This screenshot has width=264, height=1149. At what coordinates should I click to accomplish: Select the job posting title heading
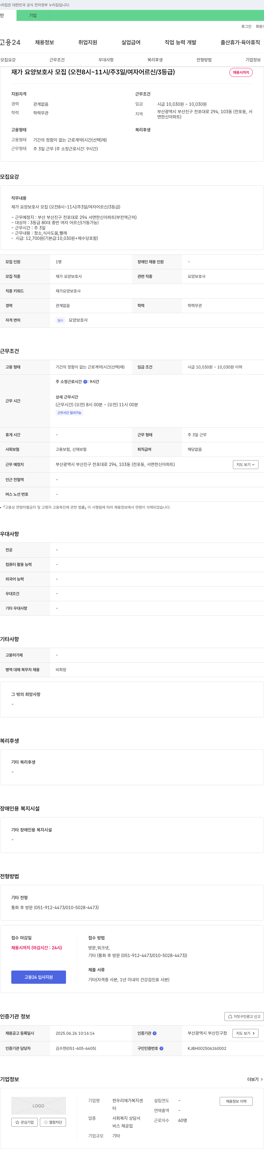tap(93, 72)
